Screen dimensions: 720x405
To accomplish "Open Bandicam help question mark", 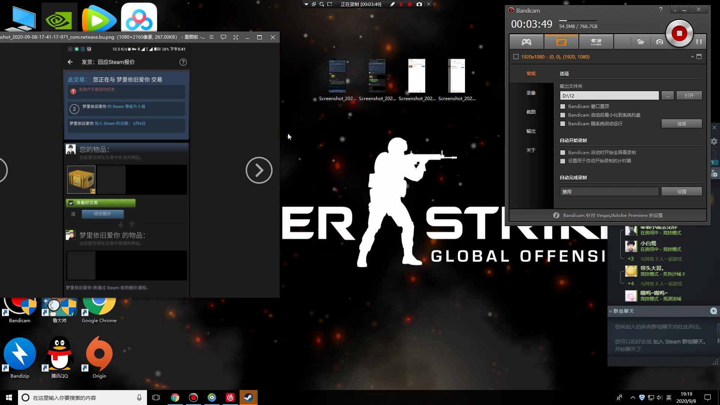I will tap(661, 9).
